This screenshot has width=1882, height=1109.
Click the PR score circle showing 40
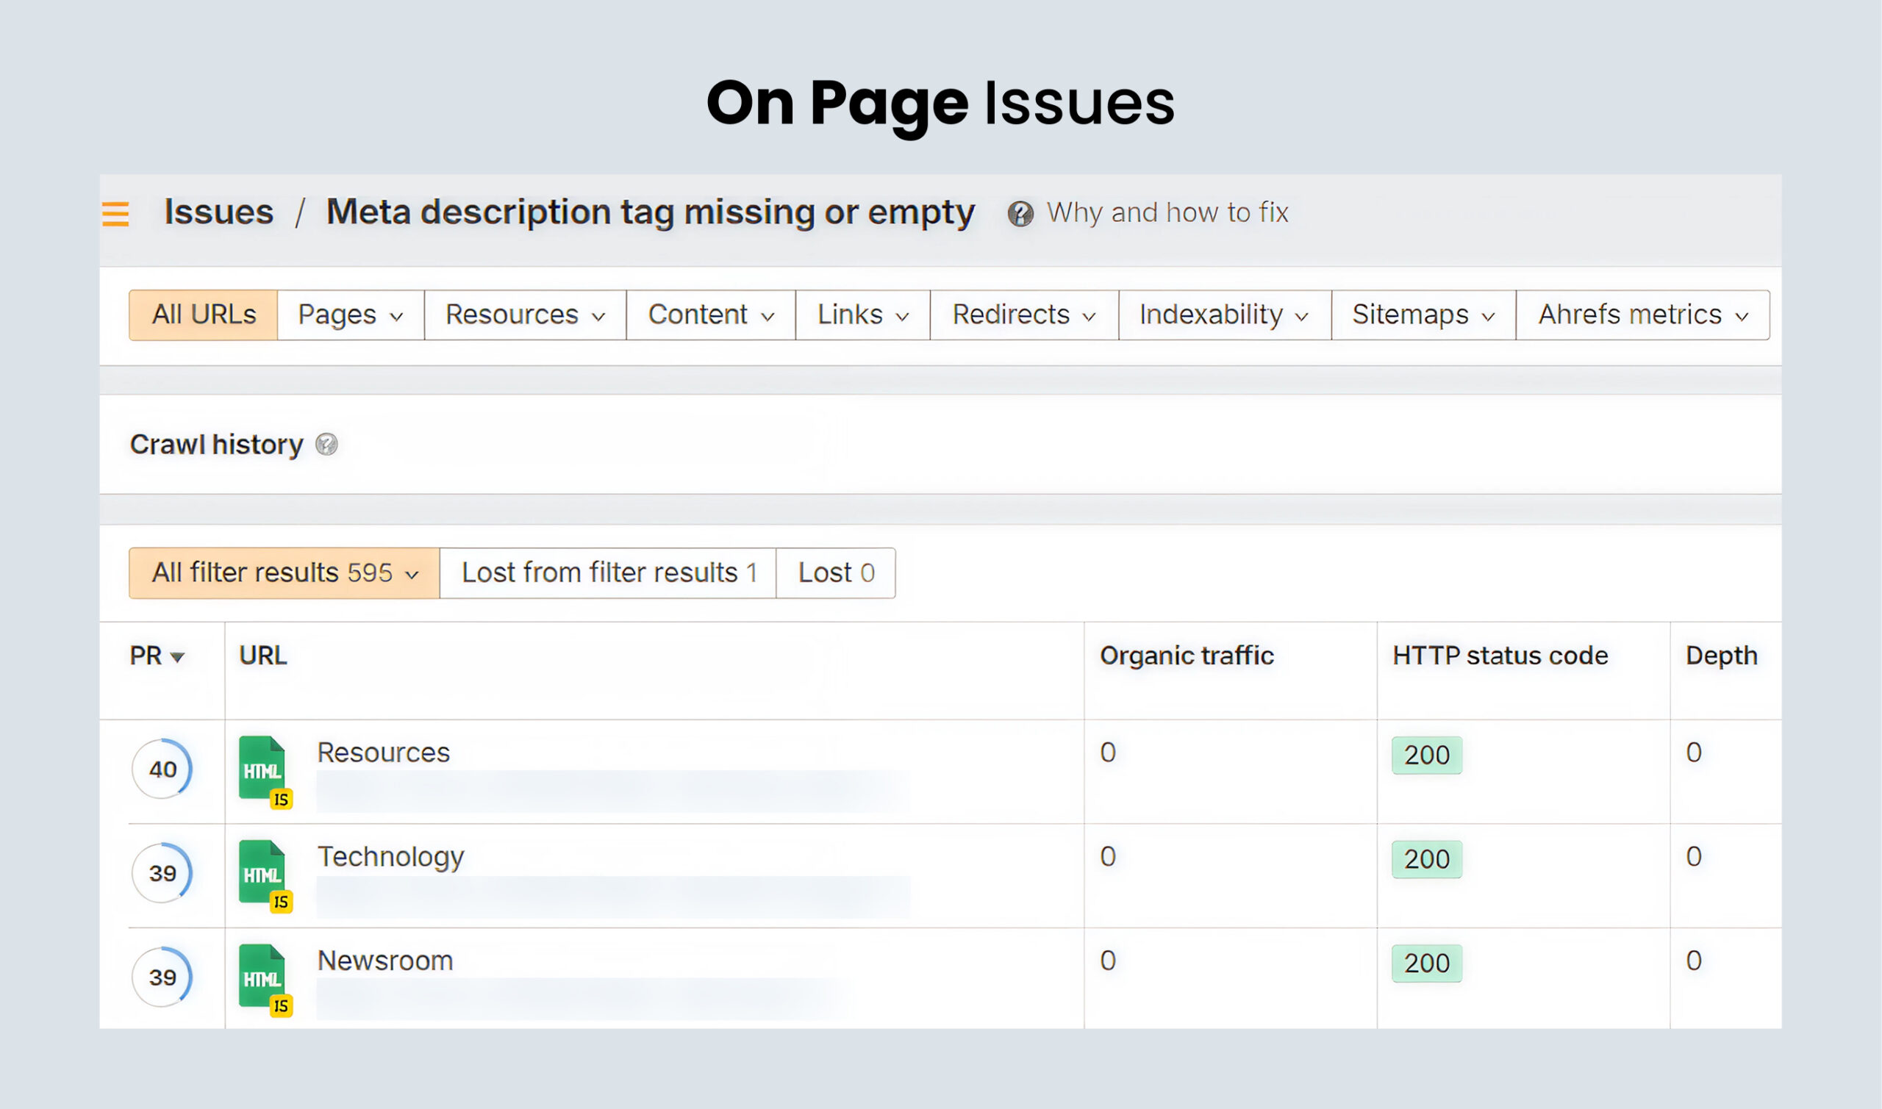[162, 769]
